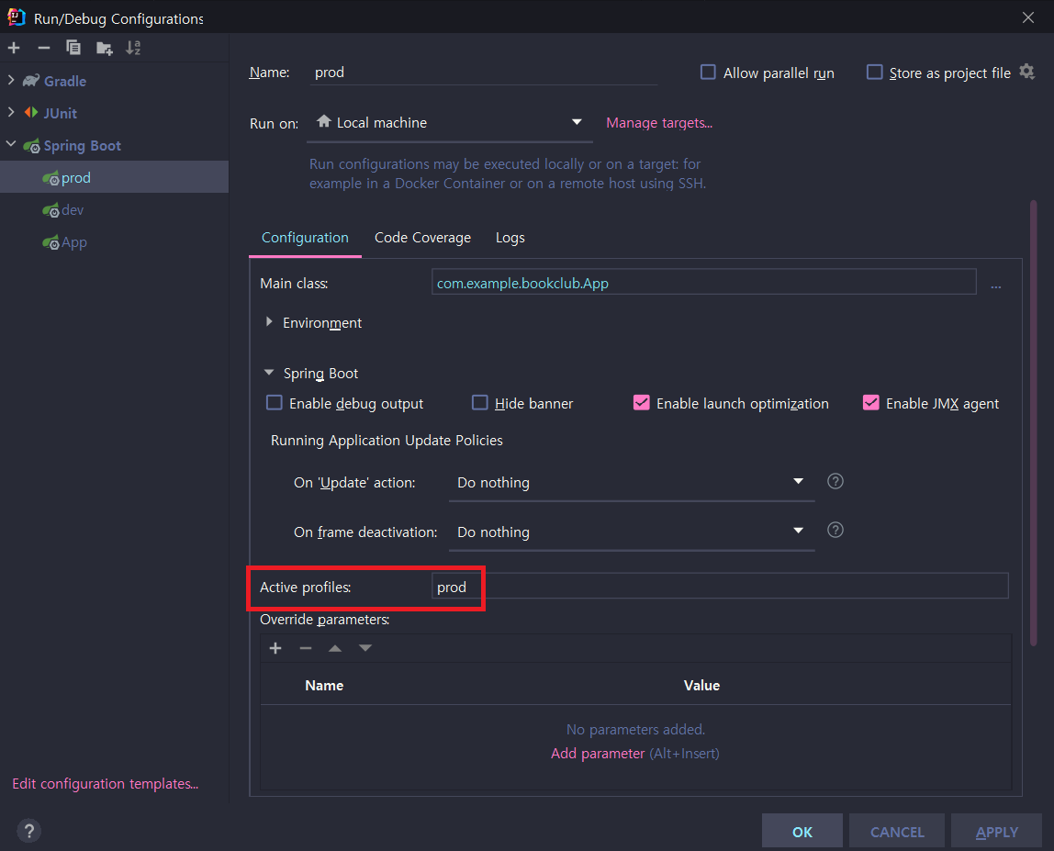Image resolution: width=1054 pixels, height=851 pixels.
Task: Expand the Gradle tree node
Action: (x=11, y=80)
